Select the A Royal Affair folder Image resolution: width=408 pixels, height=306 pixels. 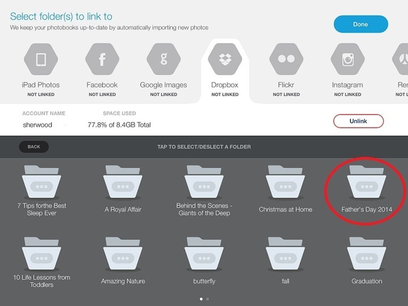point(123,183)
